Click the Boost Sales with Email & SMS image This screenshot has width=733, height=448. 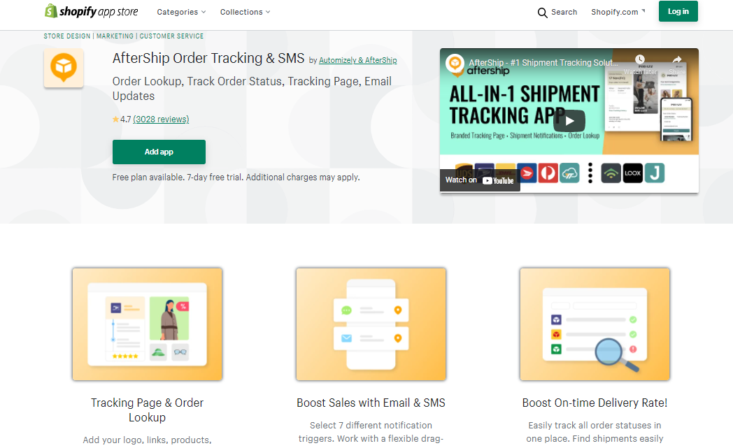point(371,324)
